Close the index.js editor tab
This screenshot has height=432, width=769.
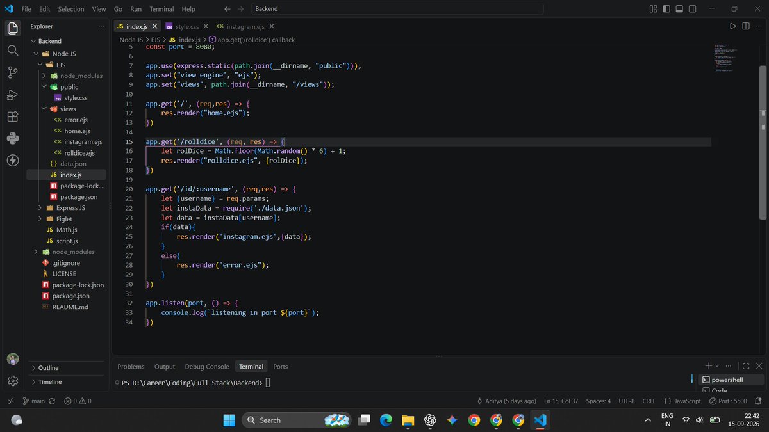tap(154, 26)
